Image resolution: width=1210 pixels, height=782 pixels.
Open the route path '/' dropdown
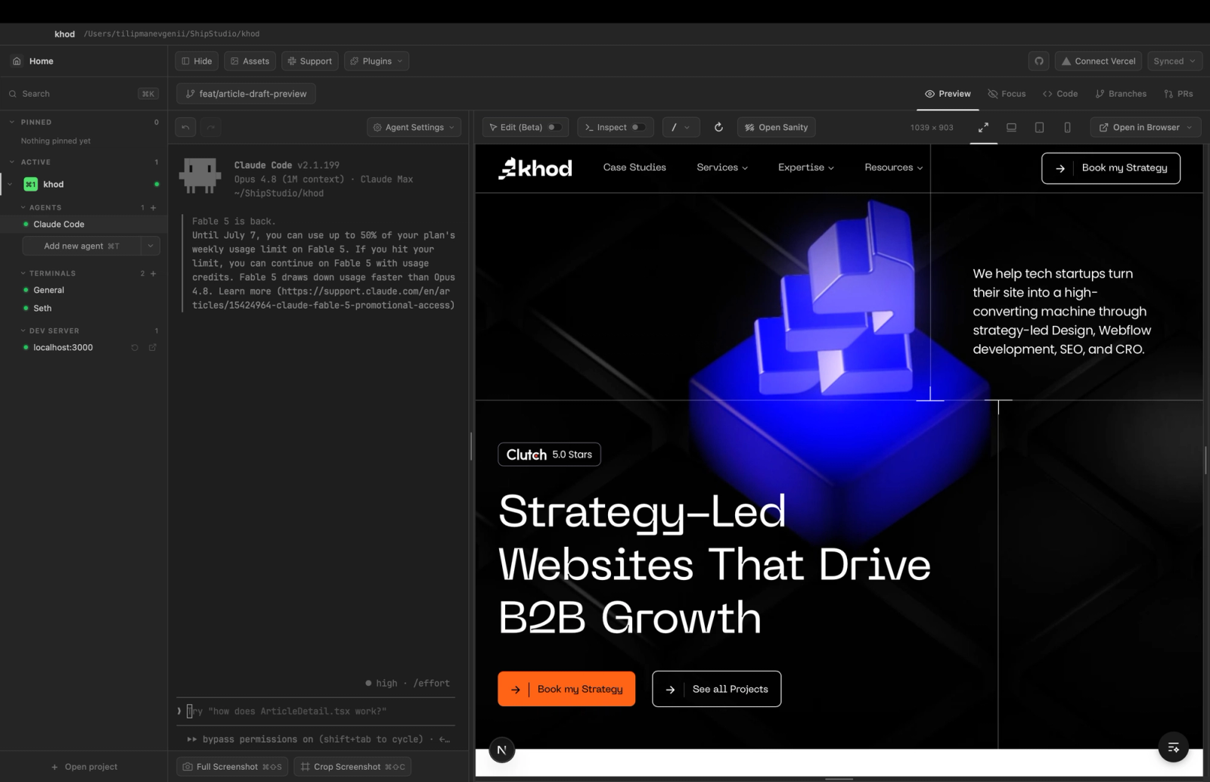click(681, 127)
